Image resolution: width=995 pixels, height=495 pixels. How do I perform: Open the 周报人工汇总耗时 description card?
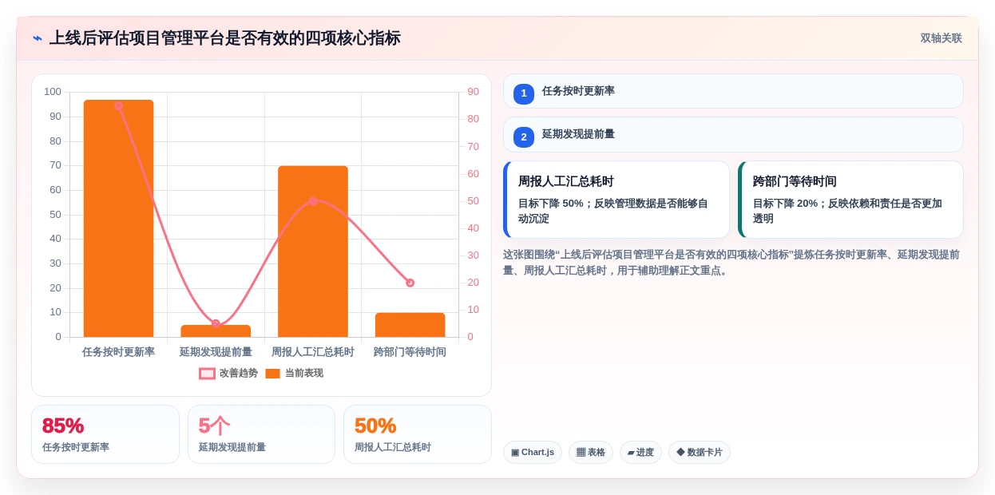click(x=616, y=200)
